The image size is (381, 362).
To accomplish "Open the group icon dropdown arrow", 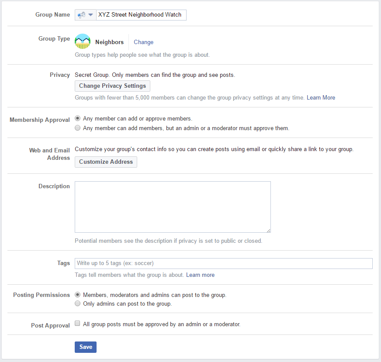I will [90, 15].
